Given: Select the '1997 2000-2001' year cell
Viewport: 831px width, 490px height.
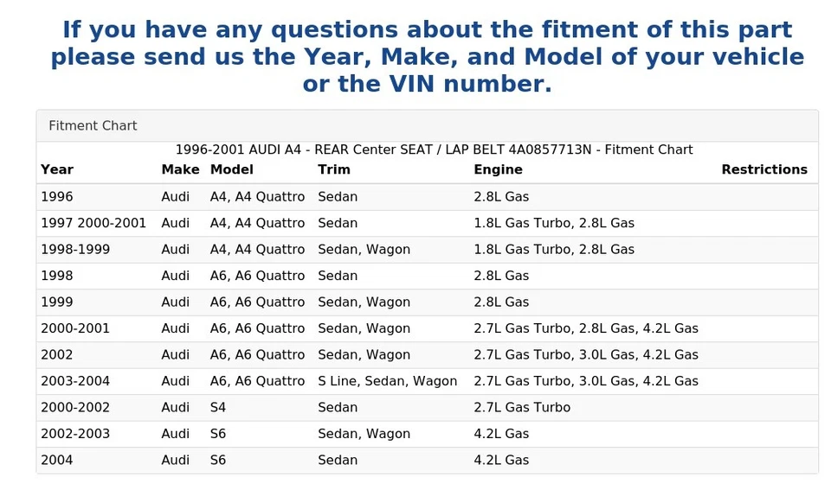Looking at the screenshot, I should pos(93,223).
